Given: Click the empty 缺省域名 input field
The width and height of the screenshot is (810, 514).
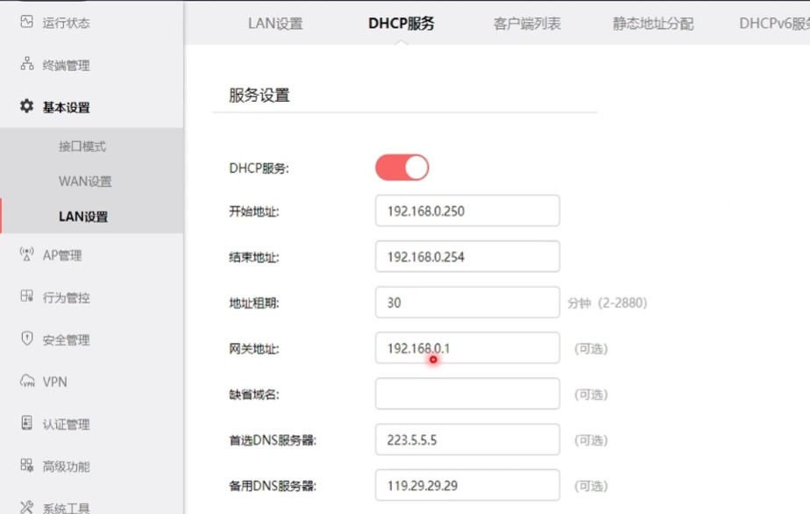Looking at the screenshot, I should click(x=467, y=394).
